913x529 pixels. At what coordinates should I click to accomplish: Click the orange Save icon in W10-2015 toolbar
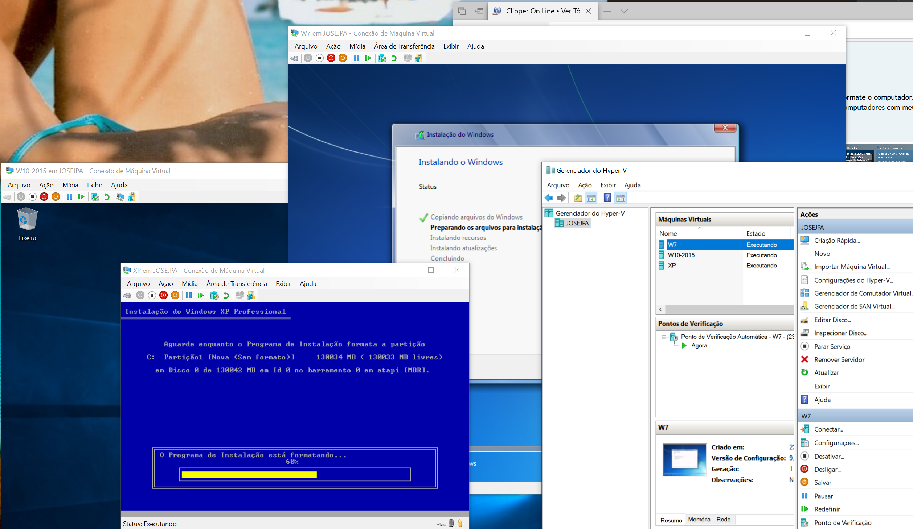56,197
